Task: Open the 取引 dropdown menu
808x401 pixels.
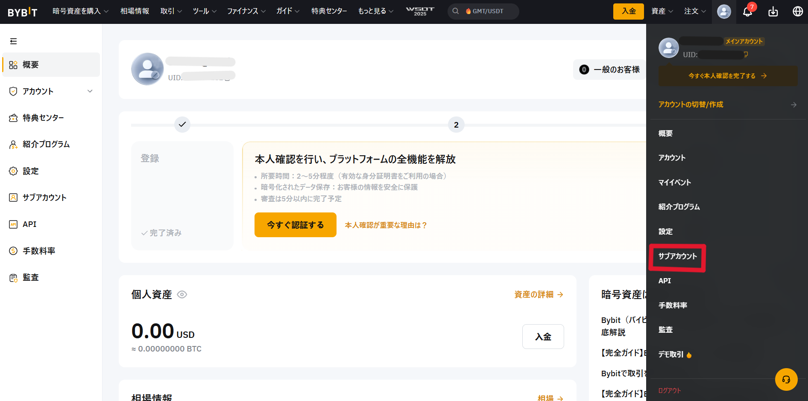Action: click(x=170, y=12)
